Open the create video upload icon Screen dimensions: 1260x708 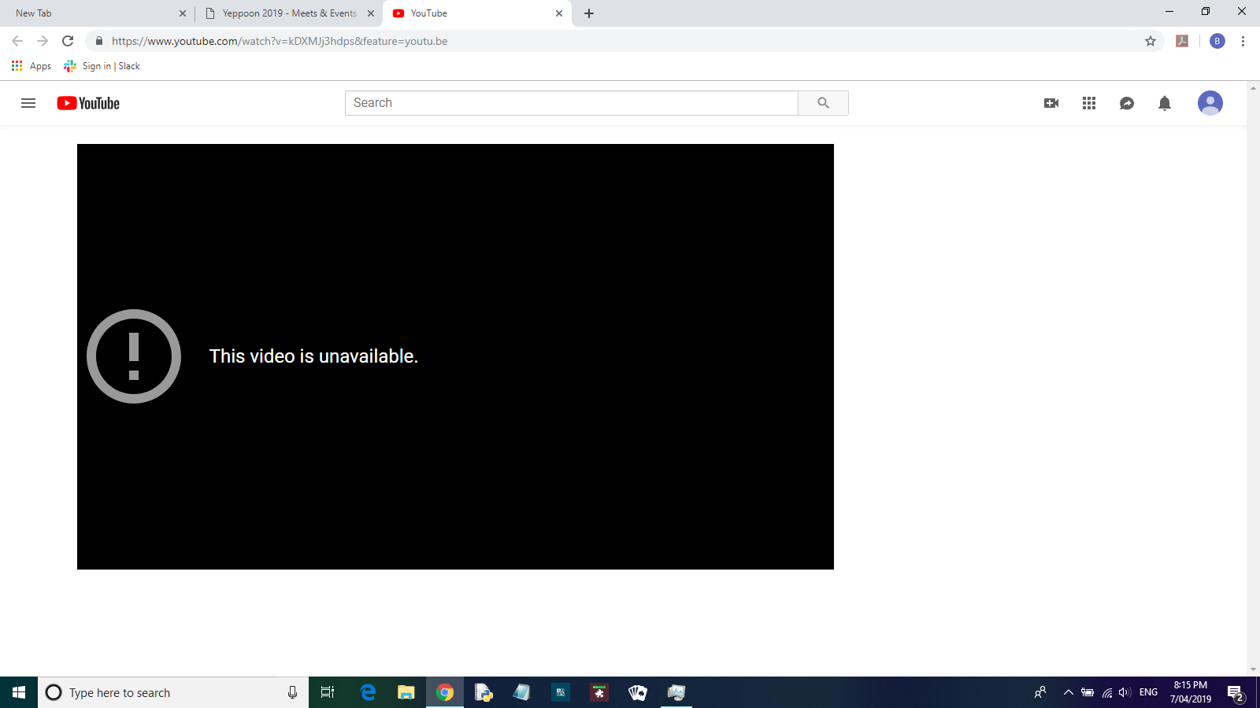click(1051, 103)
